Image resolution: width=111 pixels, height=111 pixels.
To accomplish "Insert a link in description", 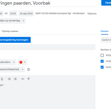I will pyautogui.click(x=22, y=79).
